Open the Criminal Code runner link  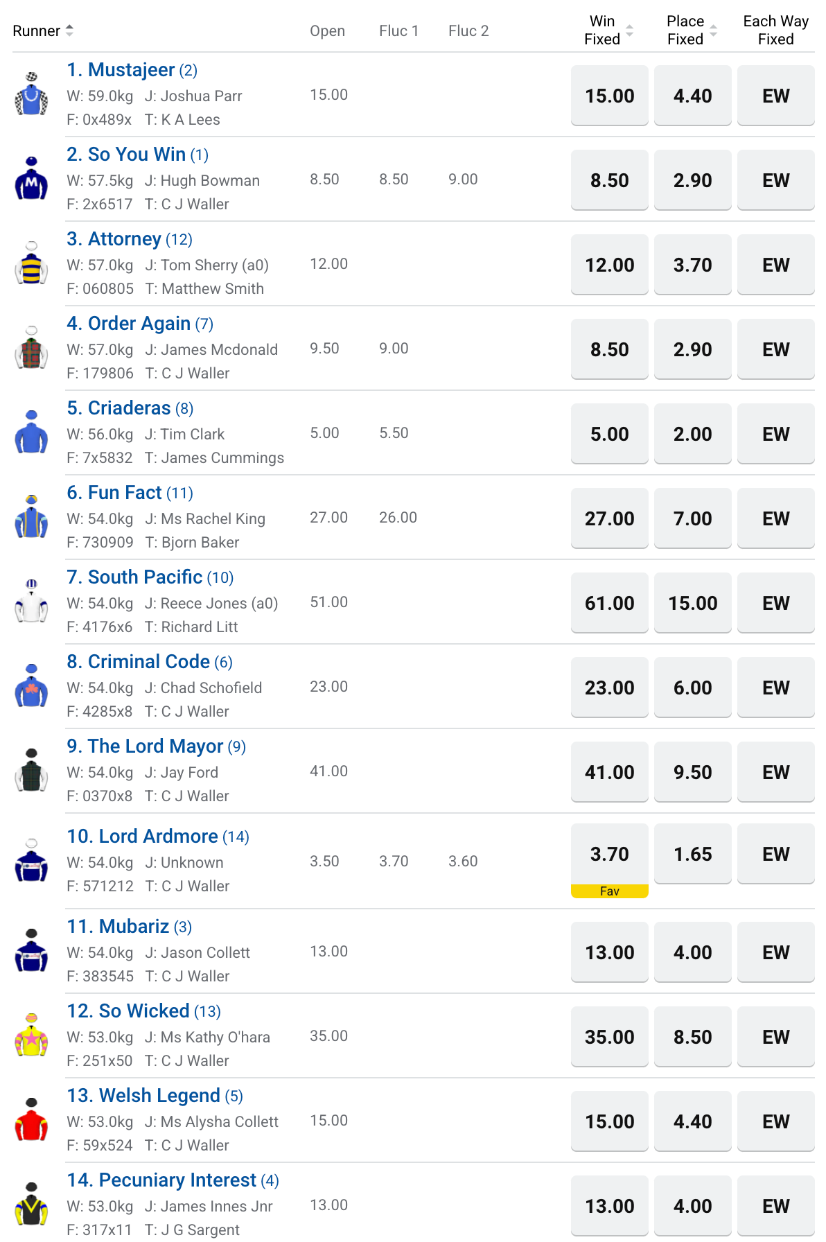pyautogui.click(x=150, y=662)
